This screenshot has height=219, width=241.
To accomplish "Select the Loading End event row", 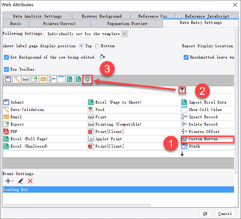I will pos(118,189).
